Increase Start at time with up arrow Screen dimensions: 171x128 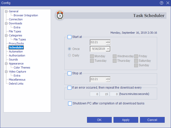(108, 41)
